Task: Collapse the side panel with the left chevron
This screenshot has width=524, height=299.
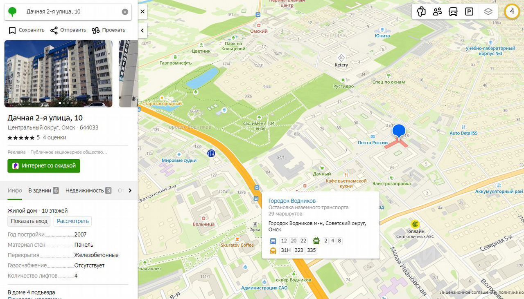Action: pyautogui.click(x=142, y=30)
